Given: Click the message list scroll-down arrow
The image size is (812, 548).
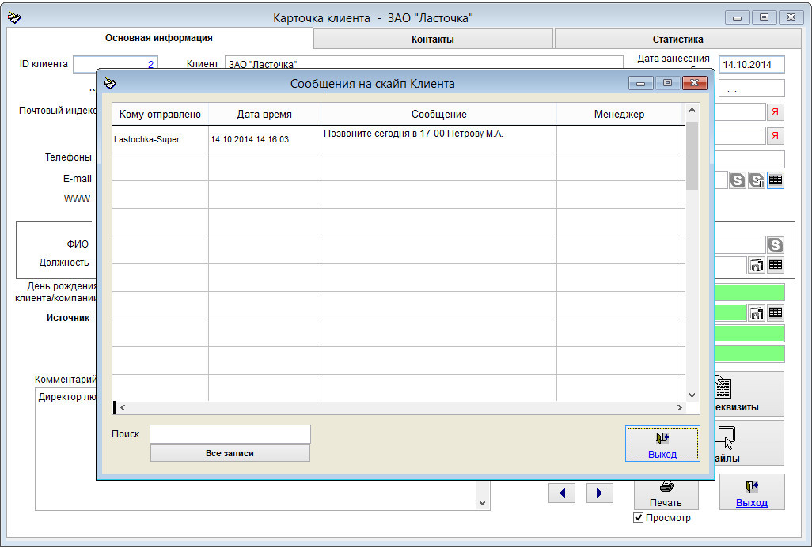Looking at the screenshot, I should [692, 395].
